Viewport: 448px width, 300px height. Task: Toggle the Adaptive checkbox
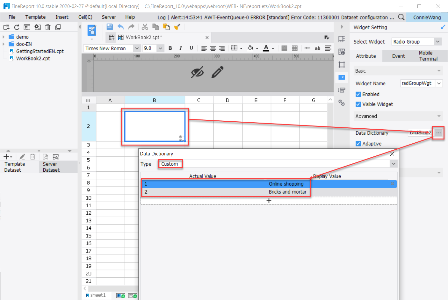[358, 144]
